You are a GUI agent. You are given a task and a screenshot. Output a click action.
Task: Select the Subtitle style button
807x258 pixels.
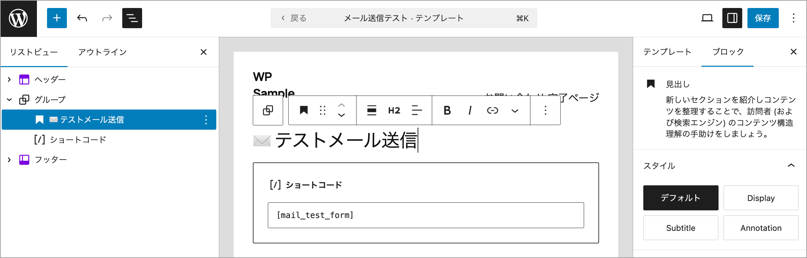[681, 228]
